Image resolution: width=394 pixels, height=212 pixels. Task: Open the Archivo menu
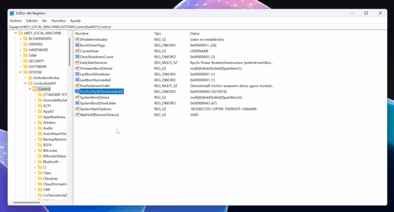tap(15, 21)
